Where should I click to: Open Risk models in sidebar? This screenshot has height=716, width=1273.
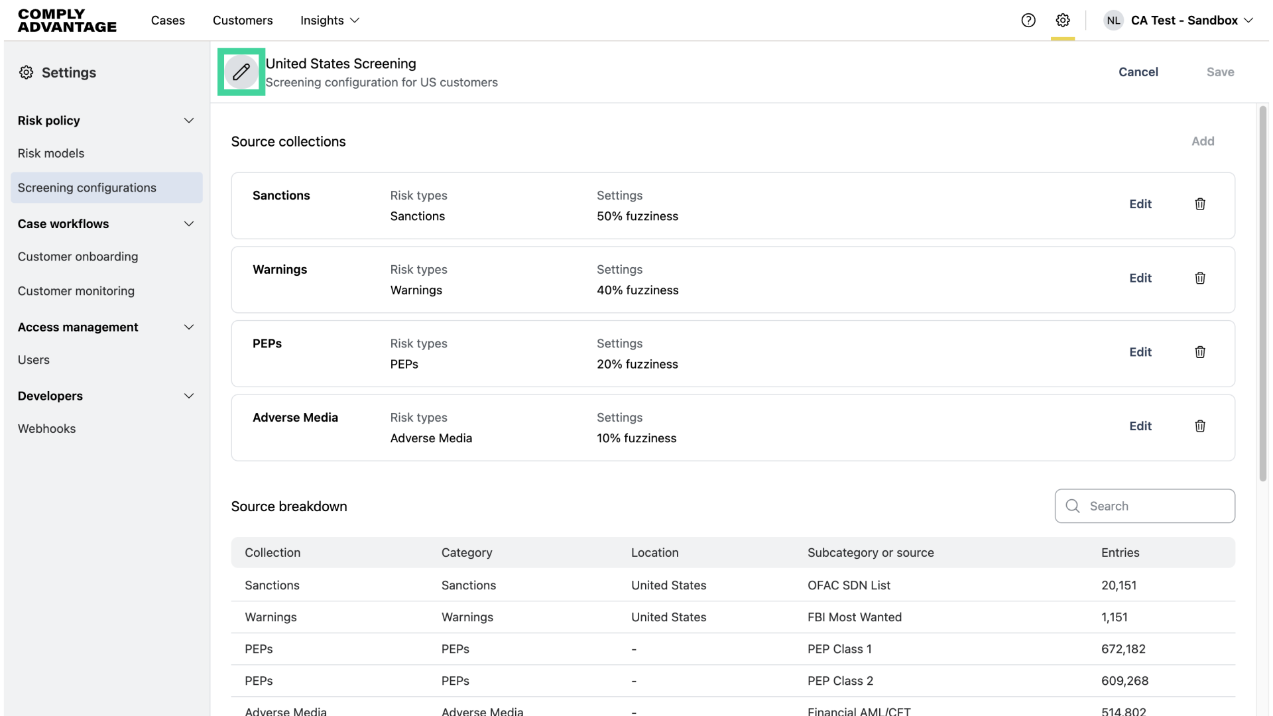click(x=51, y=153)
